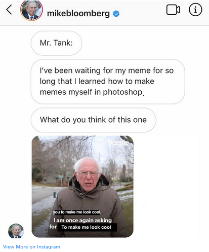Open conversation info with circled i icon

coord(195,10)
